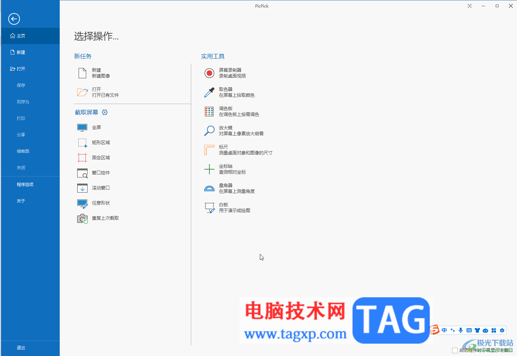Click the 新建图像 blank page icon
This screenshot has width=517, height=356.
pos(82,73)
